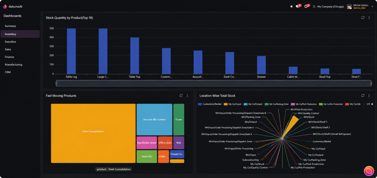The height and width of the screenshot is (178, 377).
Task: Click the Acousti... axis label on bar chart
Action: [198, 77]
